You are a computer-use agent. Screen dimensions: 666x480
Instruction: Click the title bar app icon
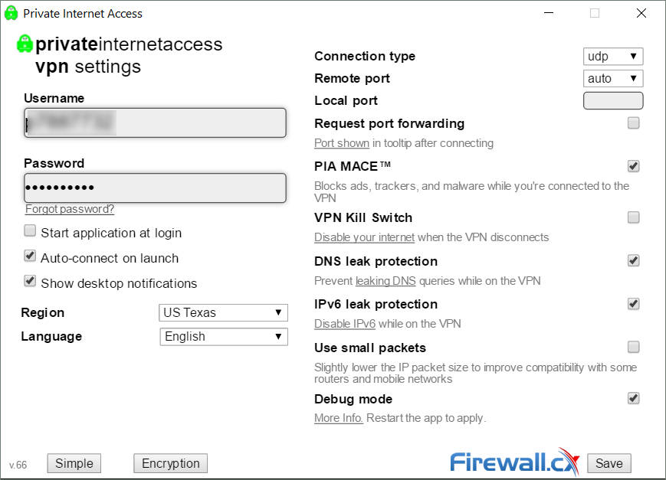[11, 13]
